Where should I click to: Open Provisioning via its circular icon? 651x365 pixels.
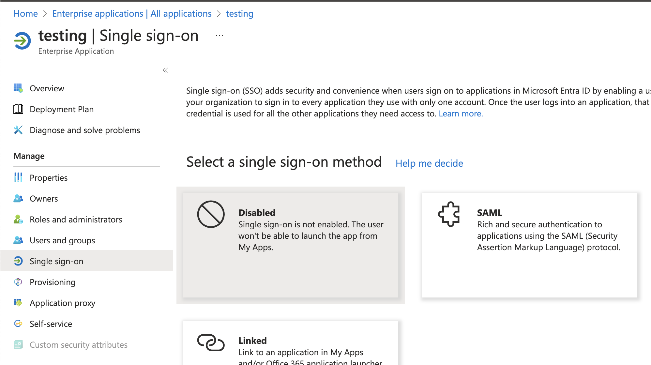point(18,282)
